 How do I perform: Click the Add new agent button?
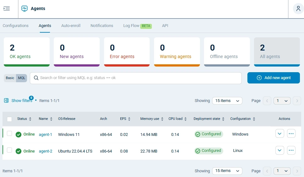click(274, 78)
